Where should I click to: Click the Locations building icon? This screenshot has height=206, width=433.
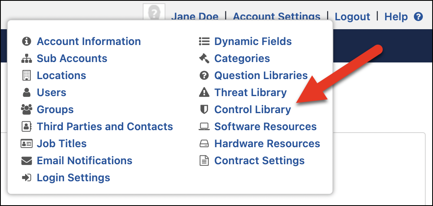pos(26,75)
